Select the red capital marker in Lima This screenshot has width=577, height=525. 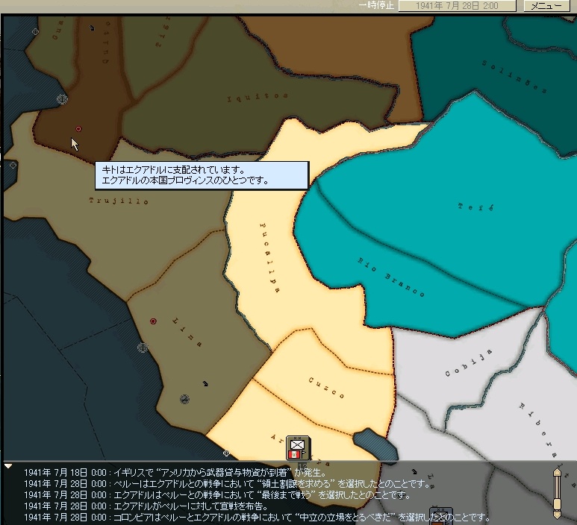(x=153, y=321)
